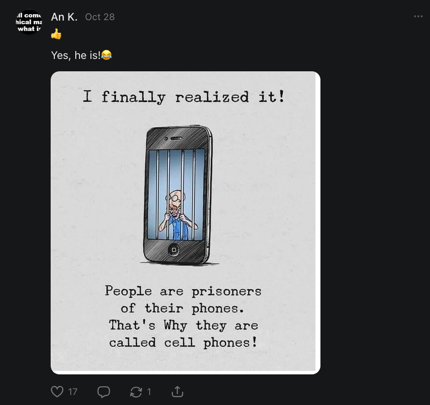Restack the post using the circular arrows icon
The width and height of the screenshot is (430, 405).
click(x=136, y=392)
